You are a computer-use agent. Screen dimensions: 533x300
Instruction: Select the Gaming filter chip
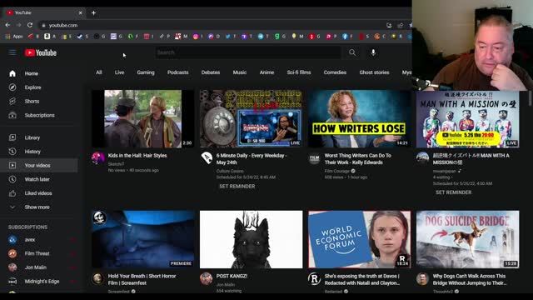coord(146,72)
